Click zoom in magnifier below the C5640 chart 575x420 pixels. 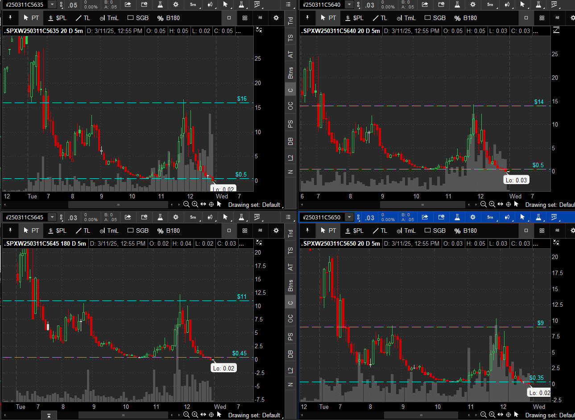click(x=492, y=204)
